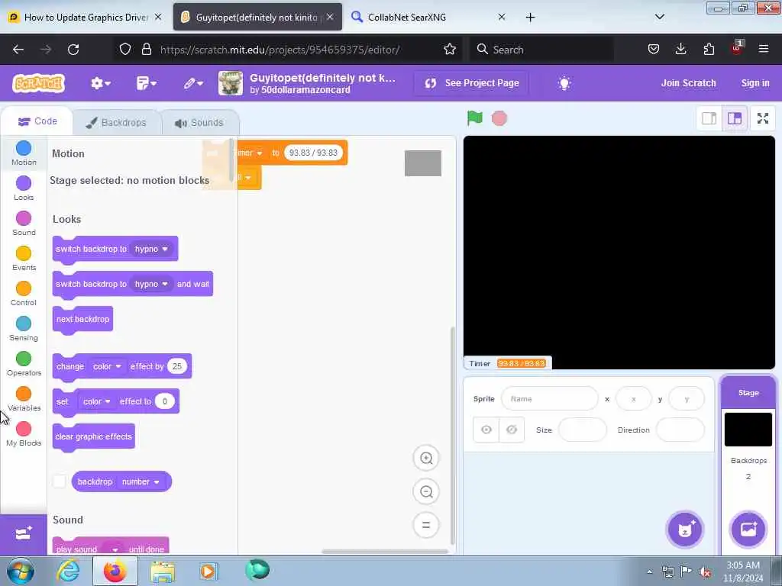Select the Operators block category
The height and width of the screenshot is (586, 782).
tap(24, 364)
